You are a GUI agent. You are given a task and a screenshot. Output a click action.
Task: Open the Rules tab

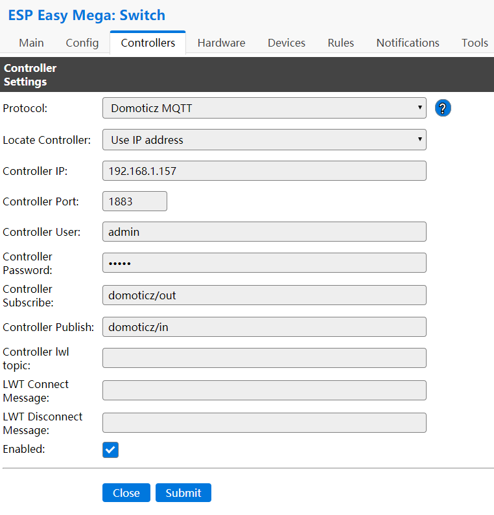[340, 43]
